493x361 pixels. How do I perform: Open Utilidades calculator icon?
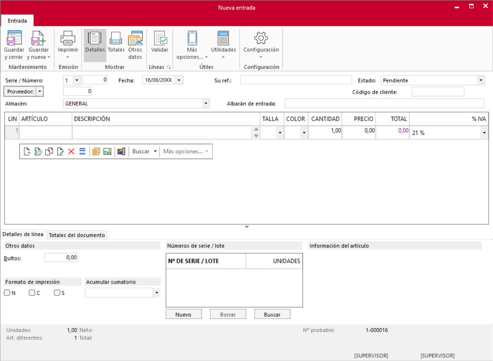pos(223,38)
